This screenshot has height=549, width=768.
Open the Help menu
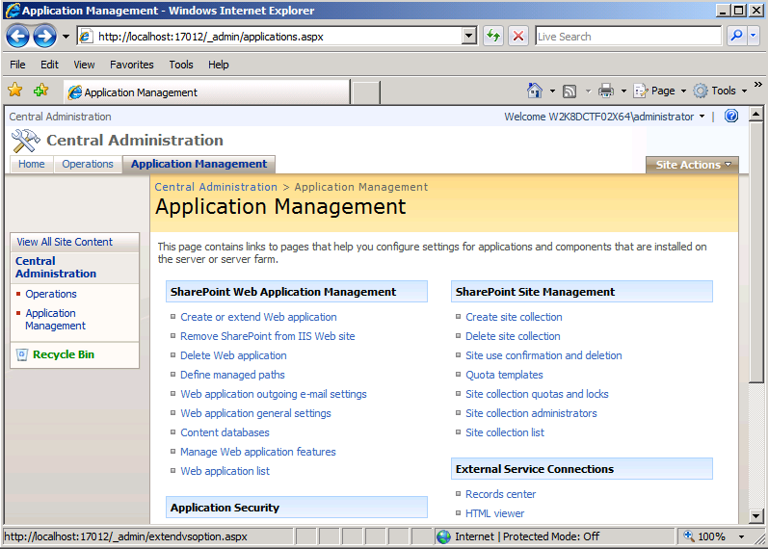(x=219, y=65)
